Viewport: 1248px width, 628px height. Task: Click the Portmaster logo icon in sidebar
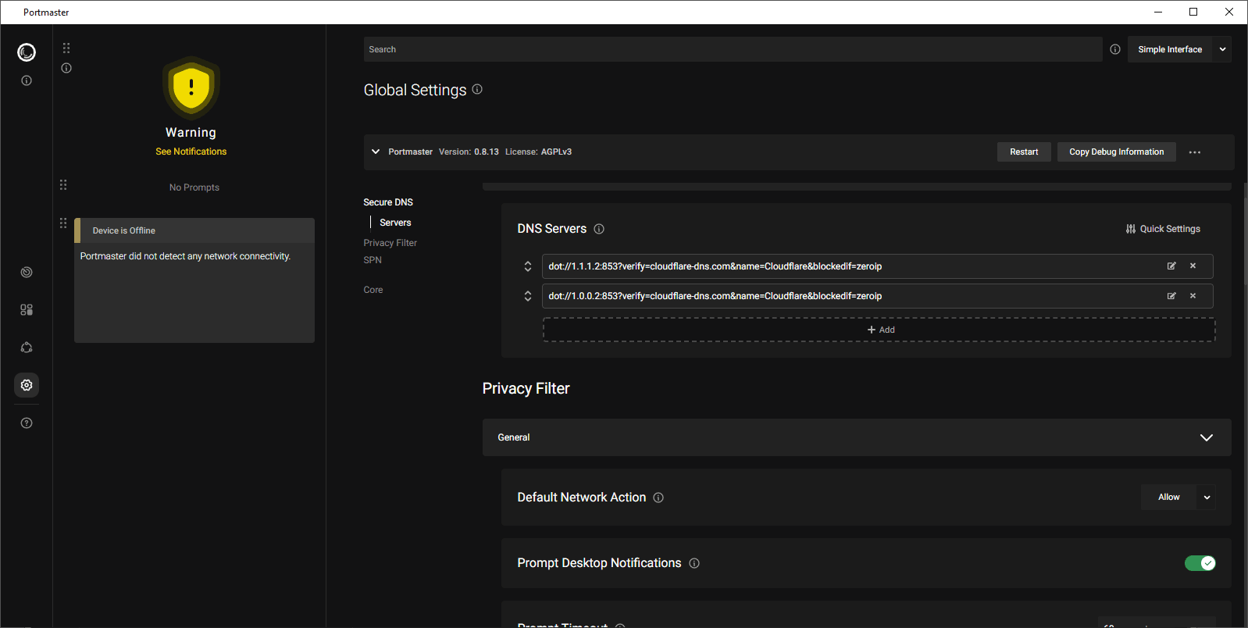[x=27, y=52]
